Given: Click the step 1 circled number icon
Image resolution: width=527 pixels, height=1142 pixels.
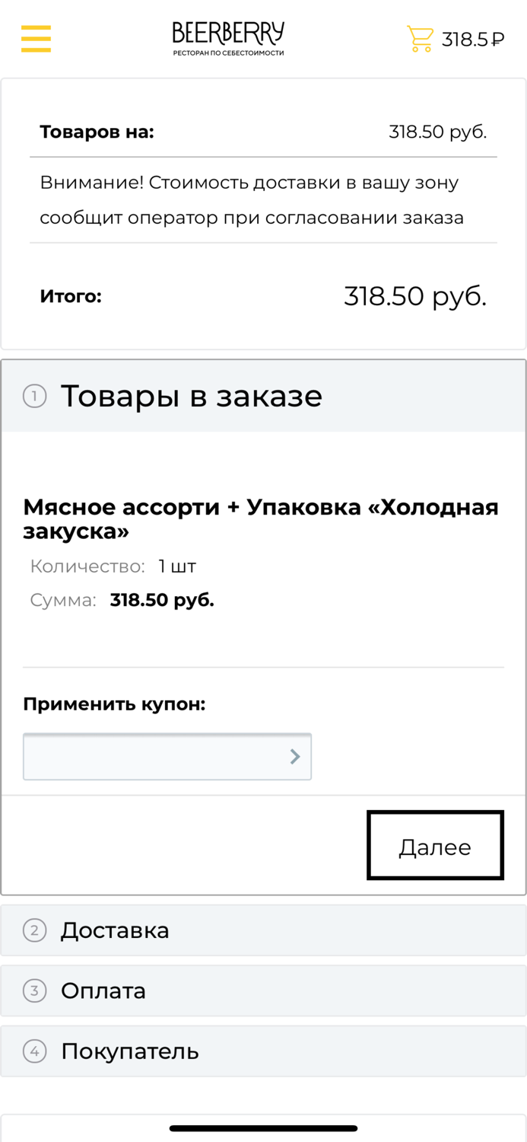Looking at the screenshot, I should pos(34,396).
